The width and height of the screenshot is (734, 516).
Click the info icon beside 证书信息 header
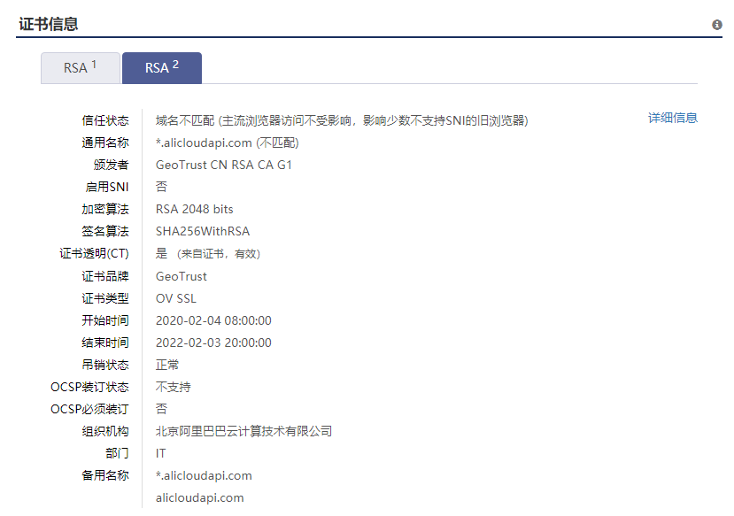click(716, 25)
